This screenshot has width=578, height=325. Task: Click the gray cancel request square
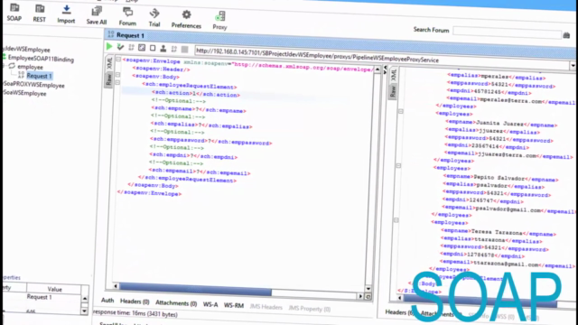(x=184, y=49)
